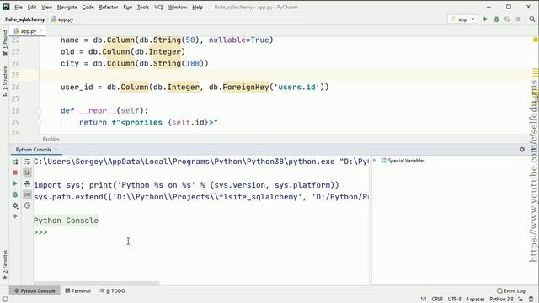
Task: Open the Edit menu
Action: [x=32, y=7]
